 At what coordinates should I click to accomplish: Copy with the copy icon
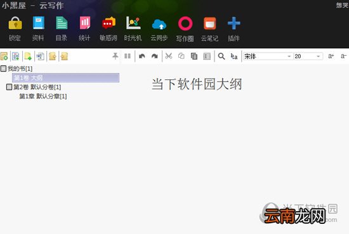coord(181,56)
